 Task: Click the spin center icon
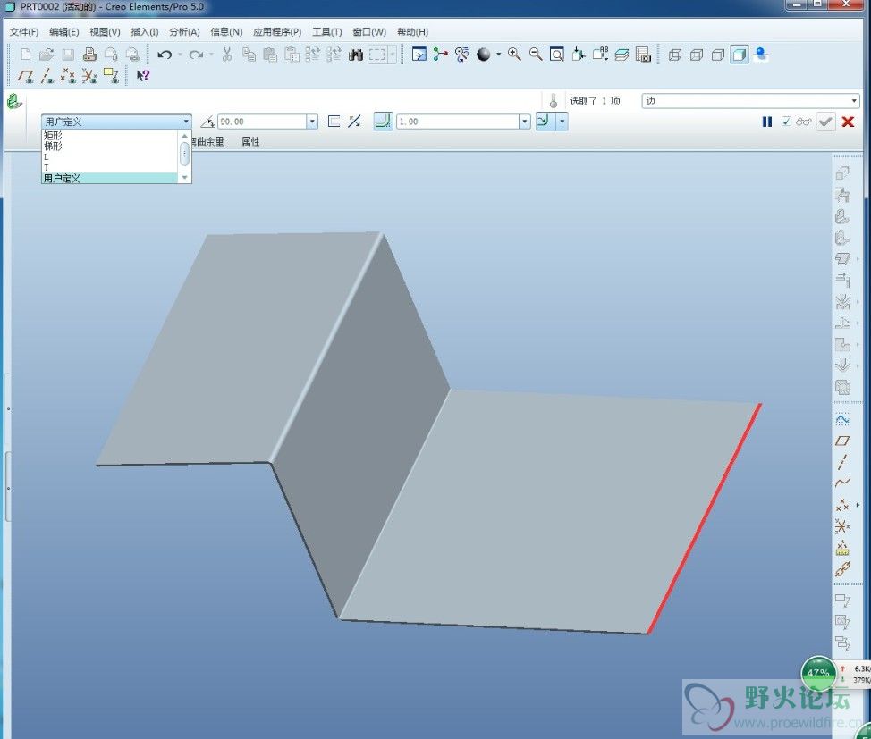coord(441,55)
